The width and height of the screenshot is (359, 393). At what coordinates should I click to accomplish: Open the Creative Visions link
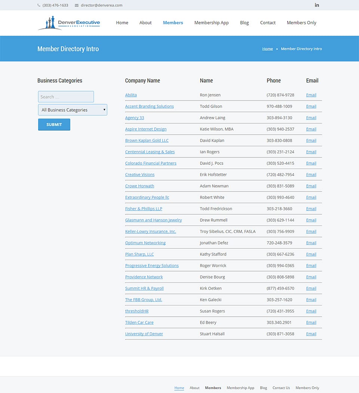pyautogui.click(x=139, y=175)
